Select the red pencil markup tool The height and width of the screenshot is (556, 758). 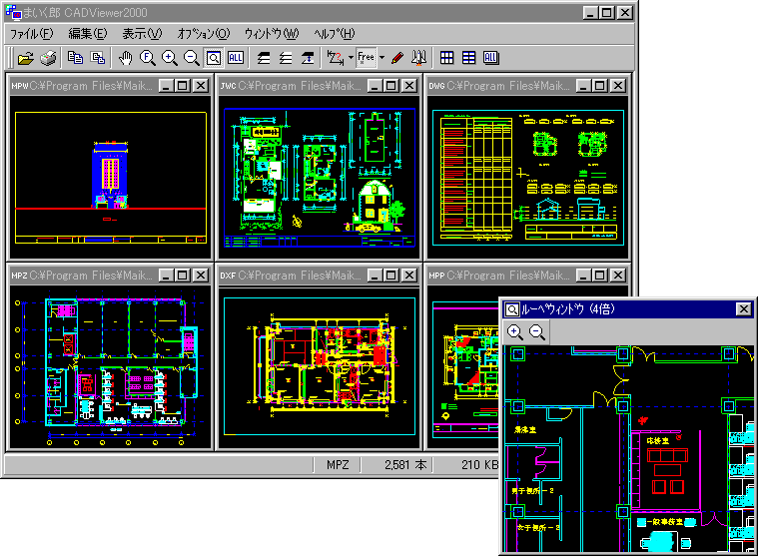[x=397, y=58]
